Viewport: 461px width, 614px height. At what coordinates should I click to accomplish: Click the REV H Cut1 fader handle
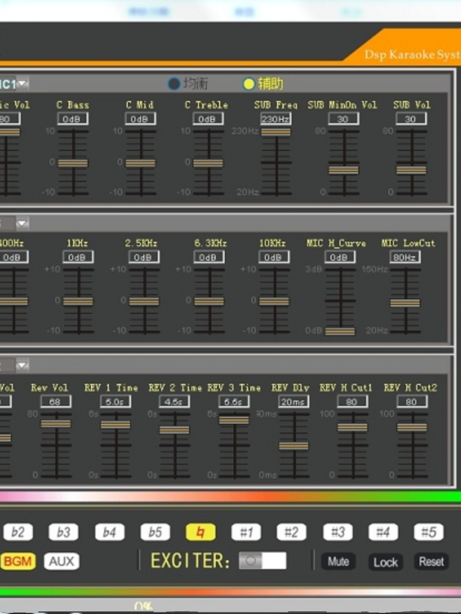pyautogui.click(x=353, y=427)
